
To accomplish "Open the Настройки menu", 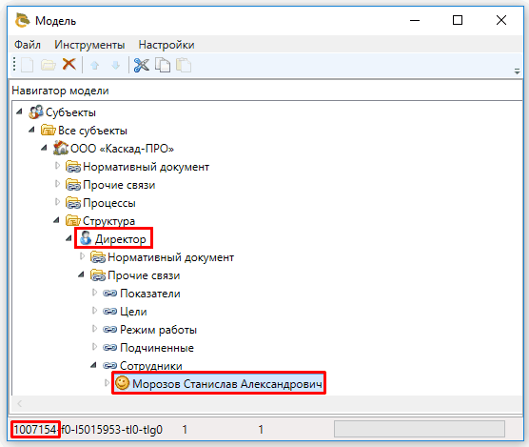I will pyautogui.click(x=167, y=45).
